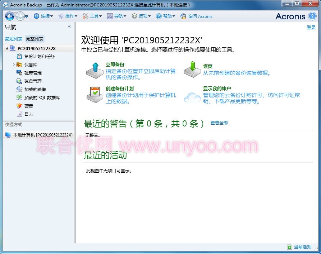Switch to 完整列表 view
Viewport: 321px width, 254px height.
click(x=35, y=39)
